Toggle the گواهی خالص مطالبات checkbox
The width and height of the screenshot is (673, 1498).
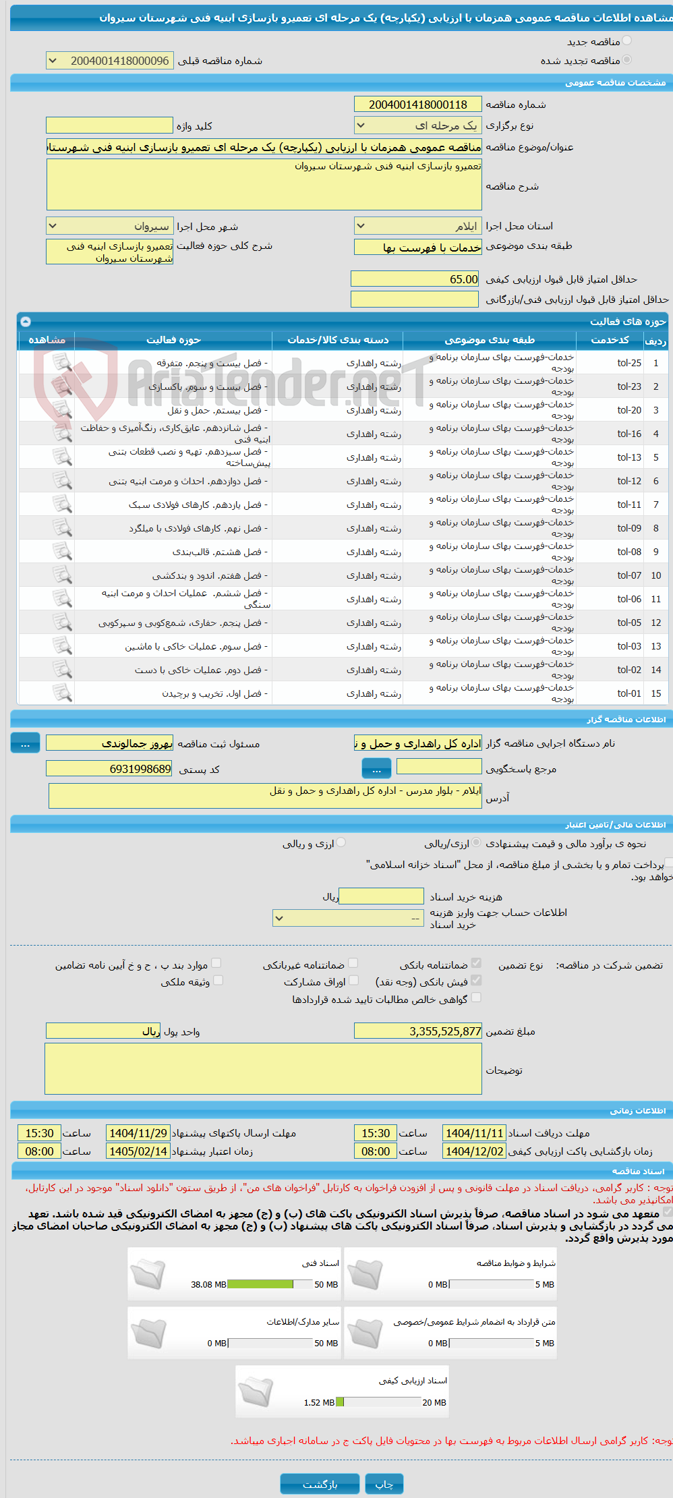476,998
